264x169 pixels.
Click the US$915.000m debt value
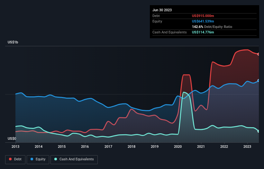[203, 16]
